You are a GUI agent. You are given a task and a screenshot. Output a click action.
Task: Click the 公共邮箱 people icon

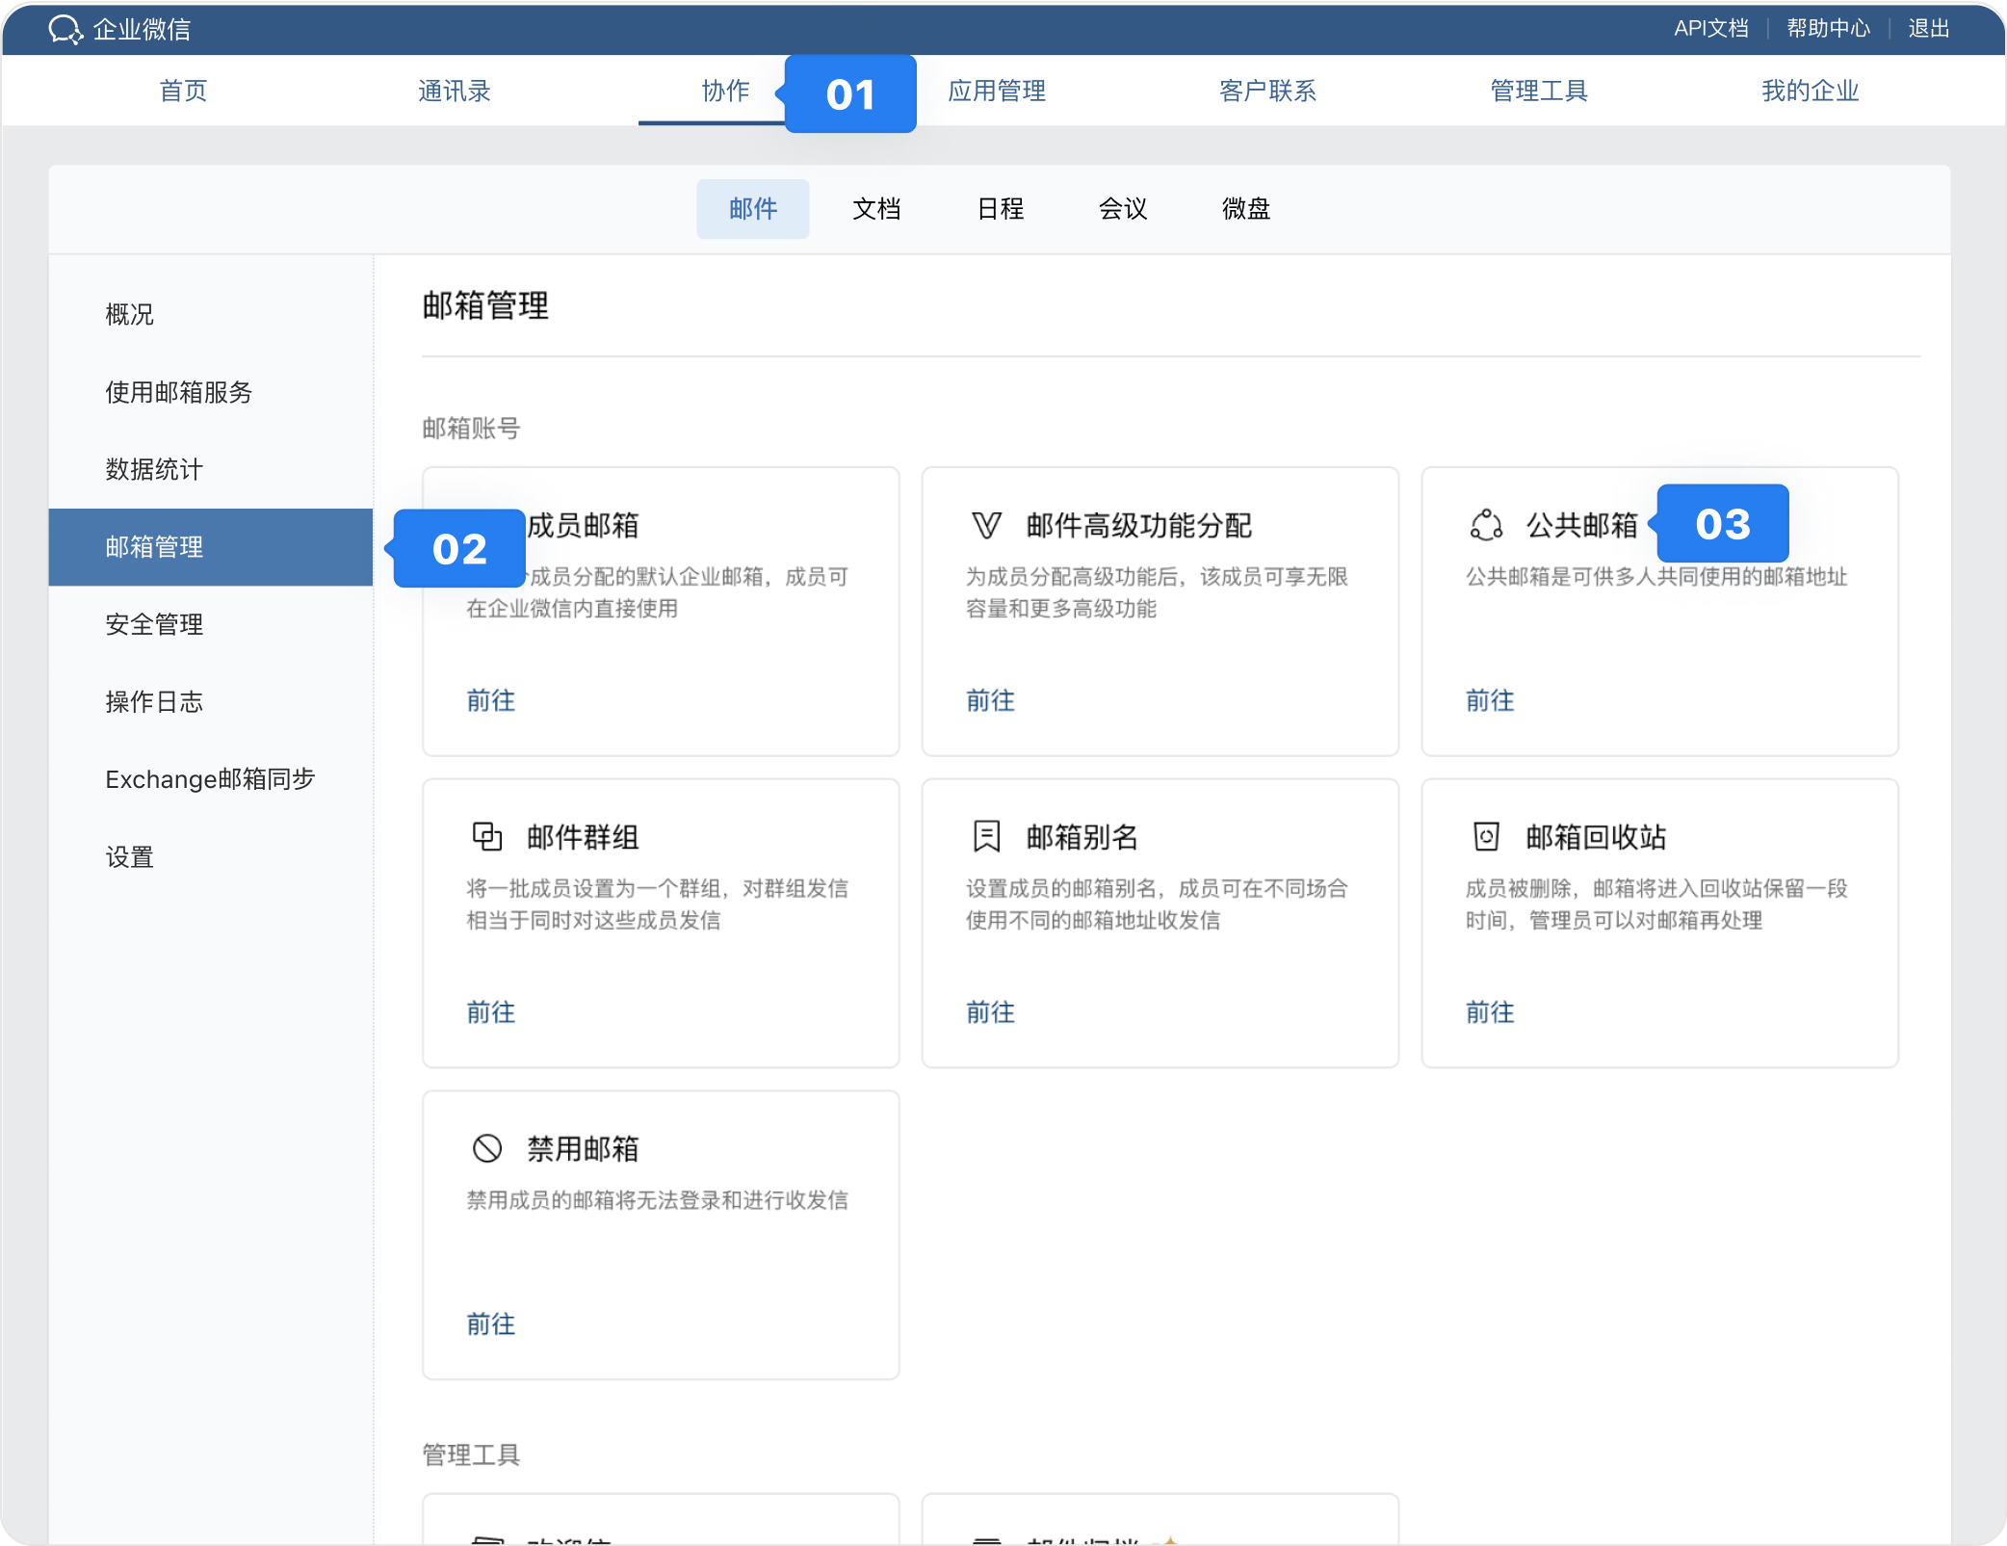tap(1486, 525)
